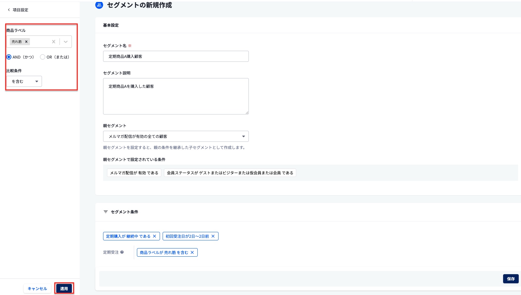Image resolution: width=521 pixels, height=295 pixels.
Task: Click inside the セグメント名 input field
Action: click(x=176, y=56)
